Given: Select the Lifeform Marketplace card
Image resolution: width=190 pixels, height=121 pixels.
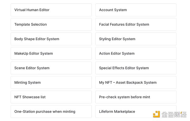Looking at the screenshot, I should pos(136,112).
